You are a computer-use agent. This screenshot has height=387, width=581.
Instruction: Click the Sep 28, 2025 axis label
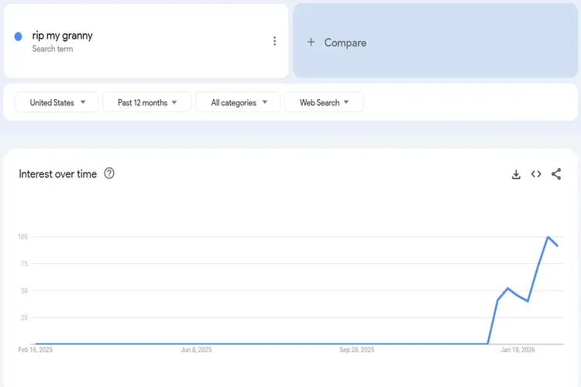357,350
